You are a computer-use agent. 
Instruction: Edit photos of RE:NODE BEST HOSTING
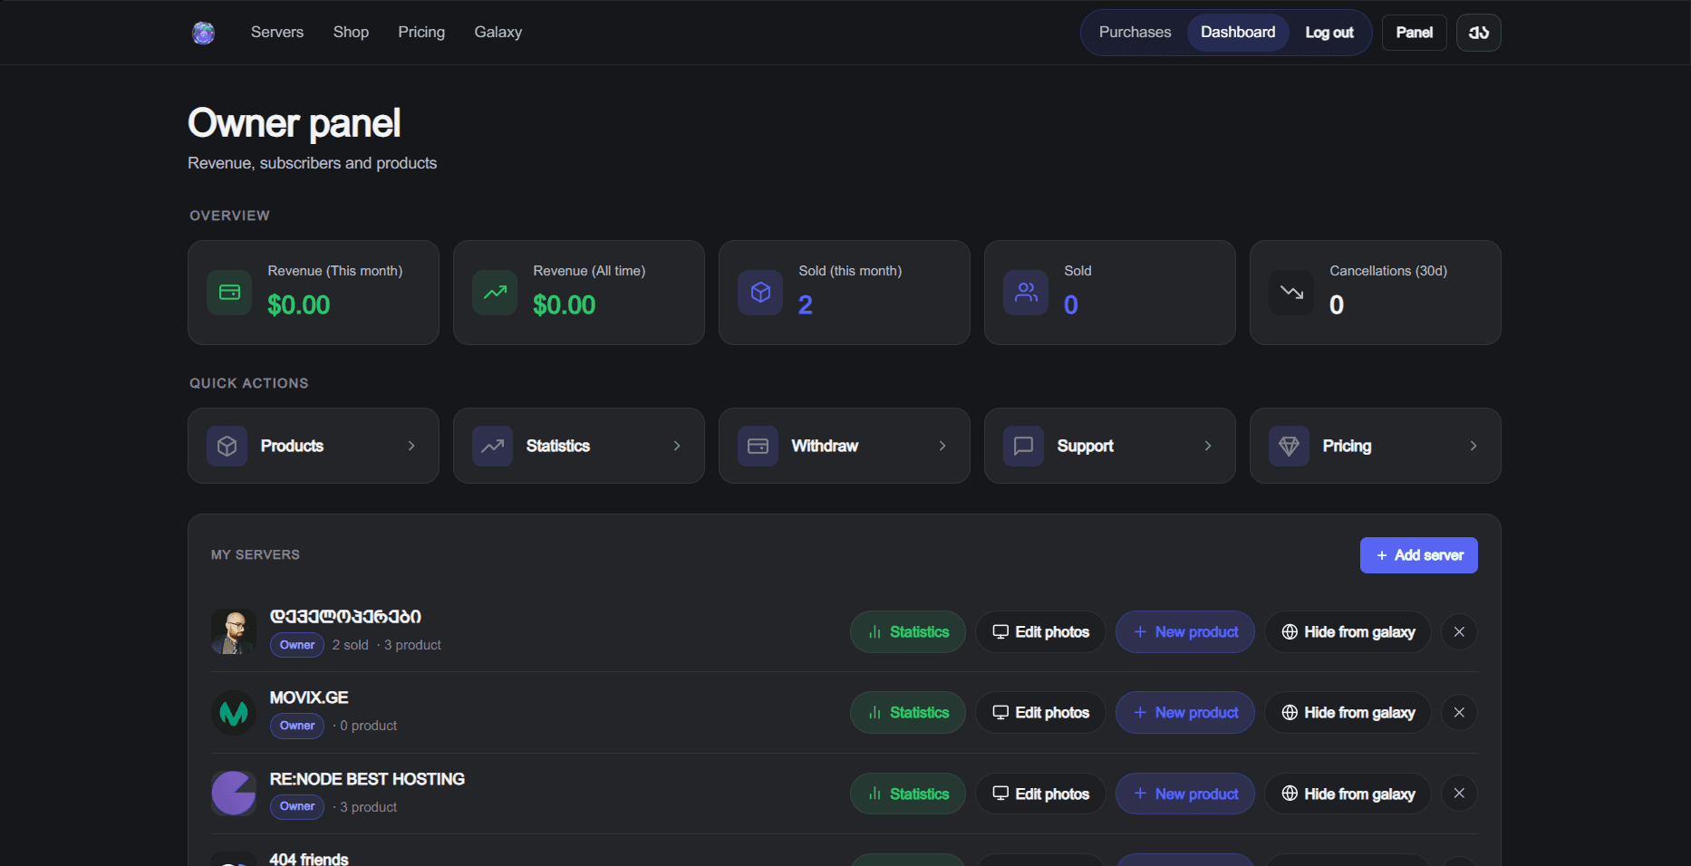(x=1040, y=794)
